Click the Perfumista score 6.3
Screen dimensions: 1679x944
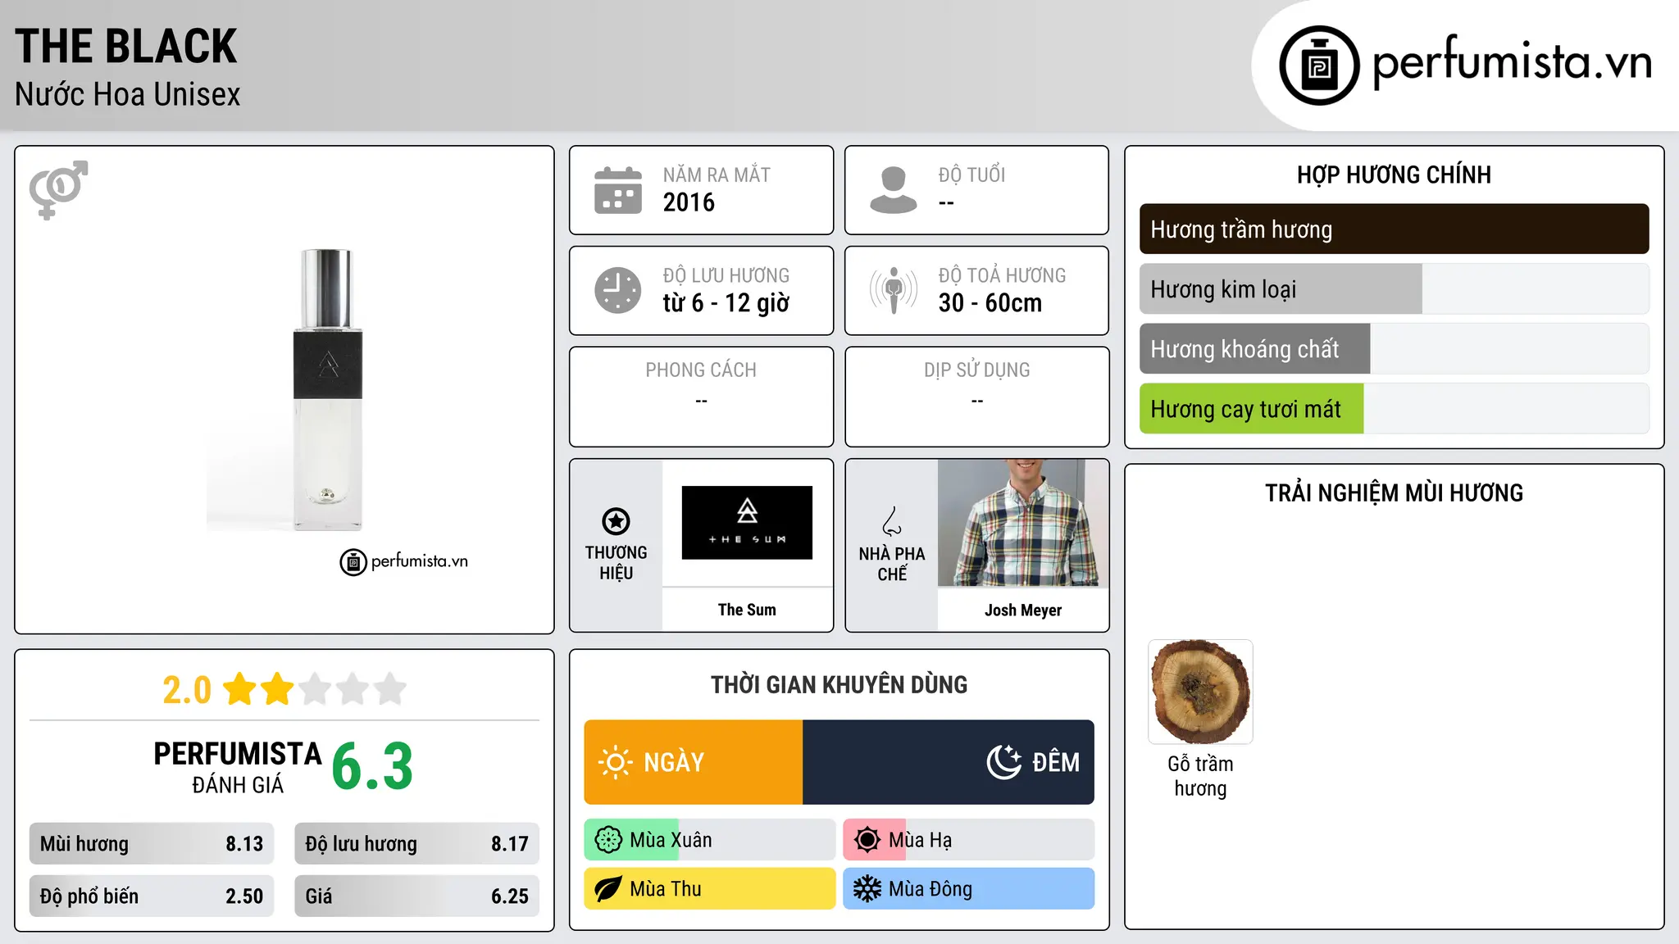372,767
